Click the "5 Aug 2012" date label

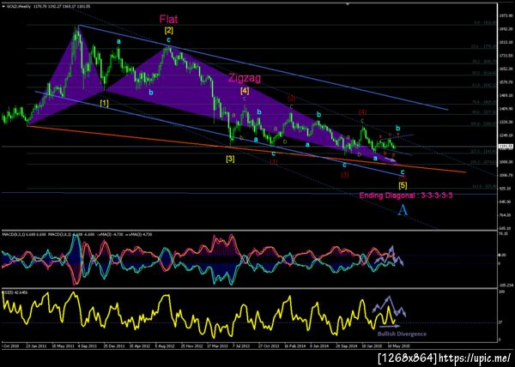(x=165, y=346)
